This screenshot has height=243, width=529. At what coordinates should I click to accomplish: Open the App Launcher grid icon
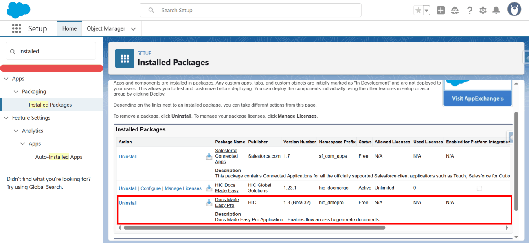point(16,28)
